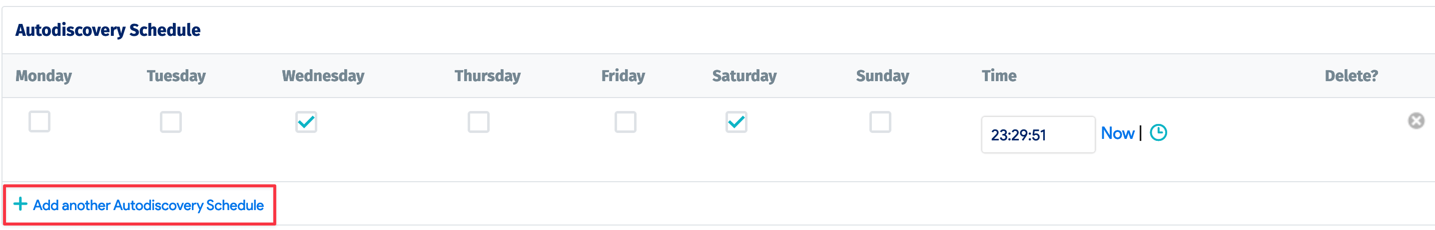1435x230 pixels.
Task: Click the time field showing 23:29:51
Action: click(x=1037, y=134)
